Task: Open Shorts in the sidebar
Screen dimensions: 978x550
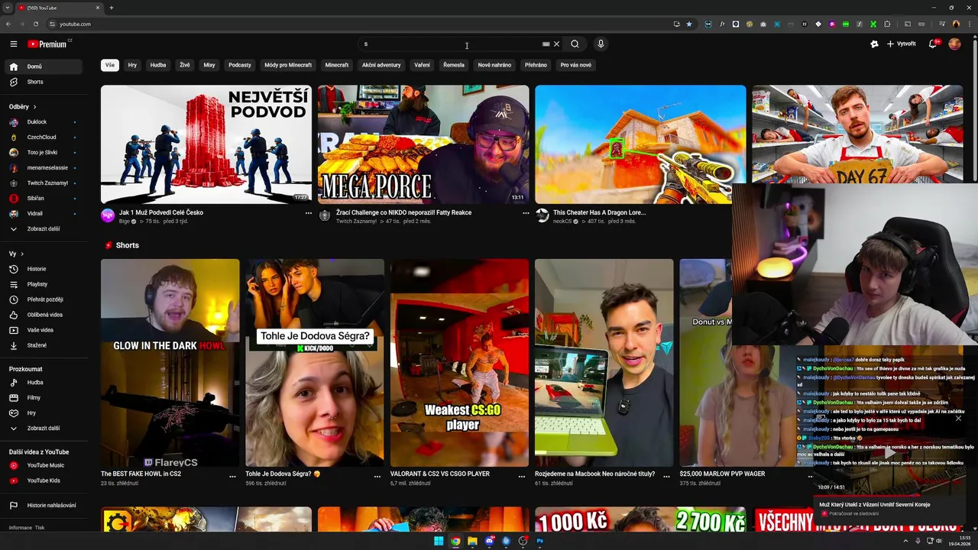Action: click(x=43, y=82)
